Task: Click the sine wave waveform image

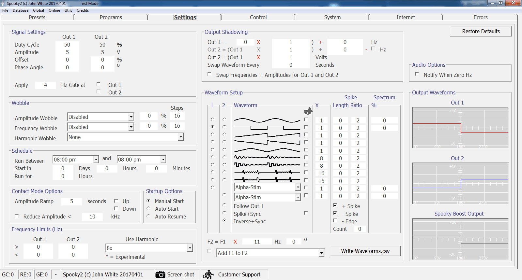Action: (x=267, y=120)
